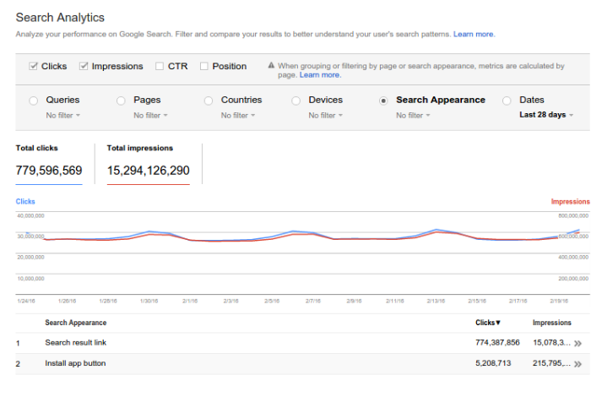The width and height of the screenshot is (602, 397).
Task: Expand the Last 28 days date range dropdown
Action: pyautogui.click(x=546, y=115)
